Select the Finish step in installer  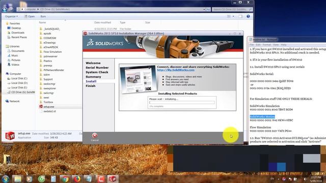(91, 86)
